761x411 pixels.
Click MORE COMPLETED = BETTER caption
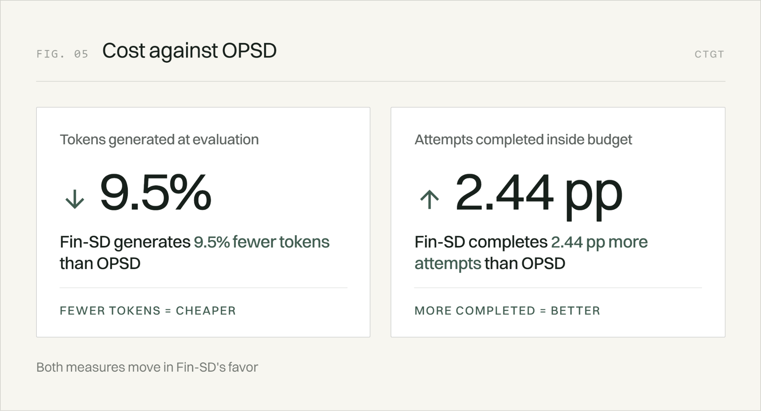pyautogui.click(x=508, y=310)
